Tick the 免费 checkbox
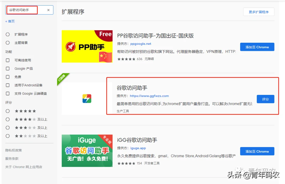The width and height of the screenshot is (285, 184). pos(8,77)
